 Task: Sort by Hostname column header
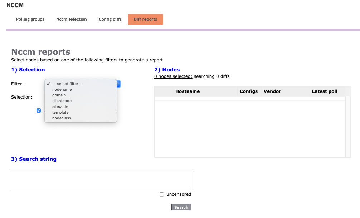point(188,91)
